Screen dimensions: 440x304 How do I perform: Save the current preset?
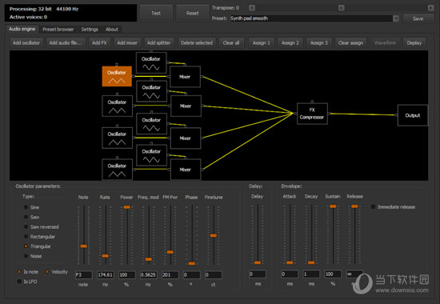418,19
